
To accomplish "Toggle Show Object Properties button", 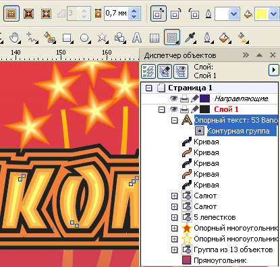I will pyautogui.click(x=148, y=71).
